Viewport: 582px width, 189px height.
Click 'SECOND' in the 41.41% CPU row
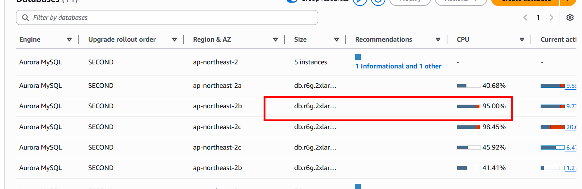click(x=101, y=168)
